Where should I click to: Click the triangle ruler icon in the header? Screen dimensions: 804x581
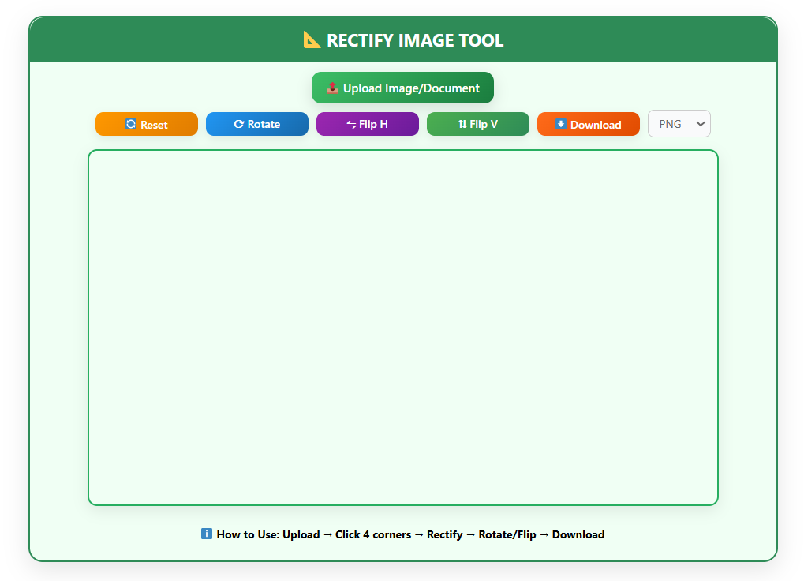(312, 39)
